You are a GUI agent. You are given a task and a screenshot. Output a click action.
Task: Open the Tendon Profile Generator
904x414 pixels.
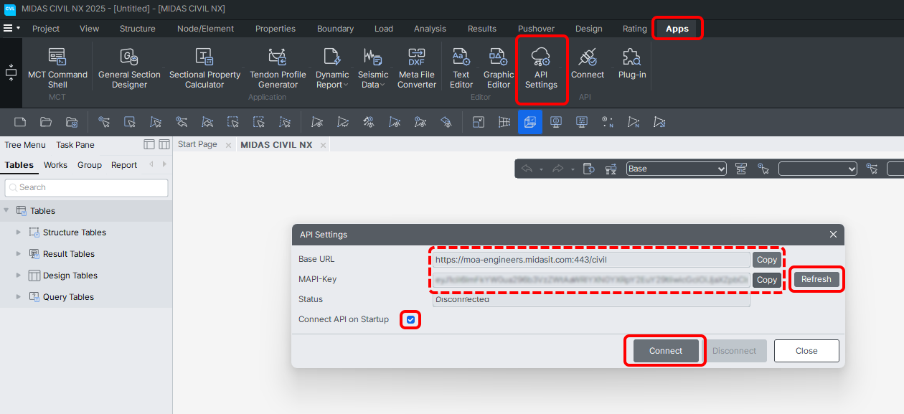[278, 67]
